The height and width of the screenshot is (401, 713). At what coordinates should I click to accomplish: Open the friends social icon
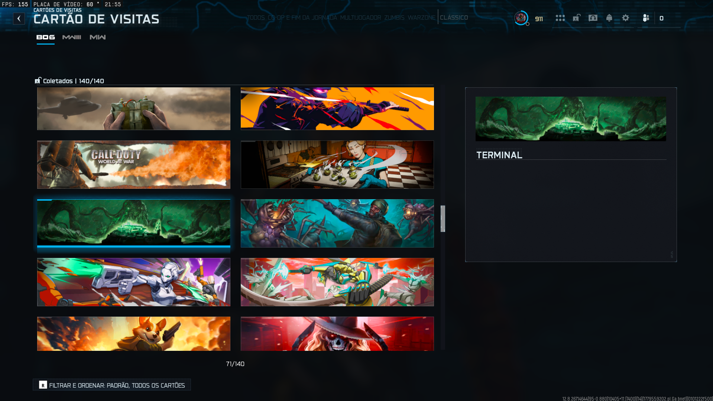pyautogui.click(x=646, y=18)
